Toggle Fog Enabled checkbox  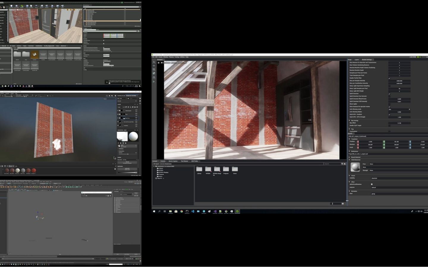[389, 131]
